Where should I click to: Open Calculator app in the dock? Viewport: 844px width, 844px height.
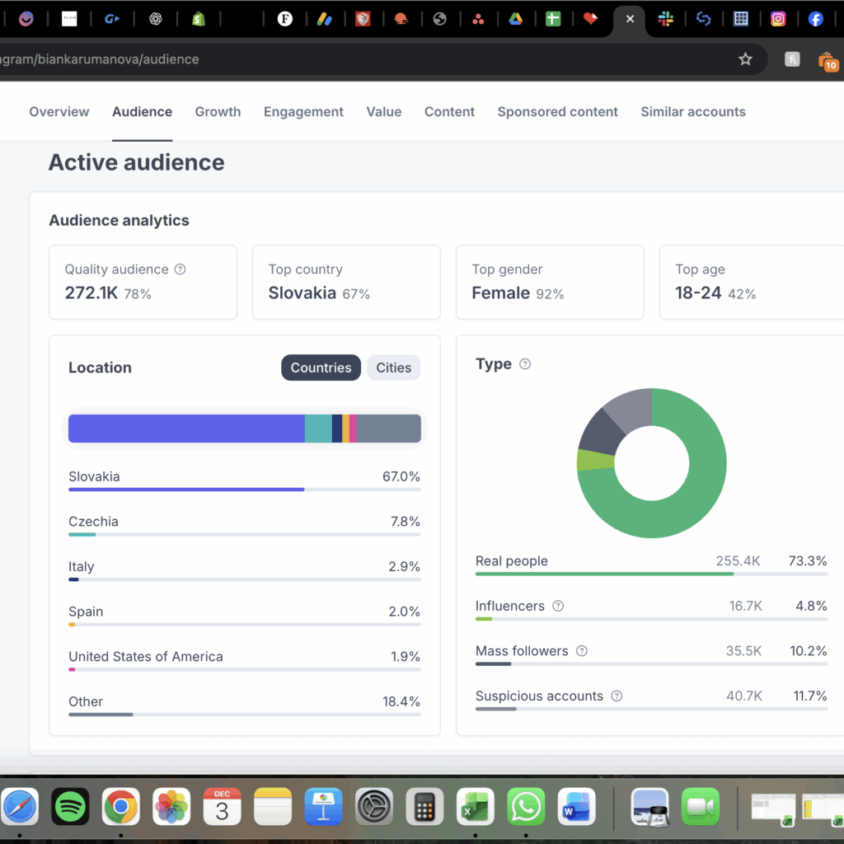coord(424,807)
